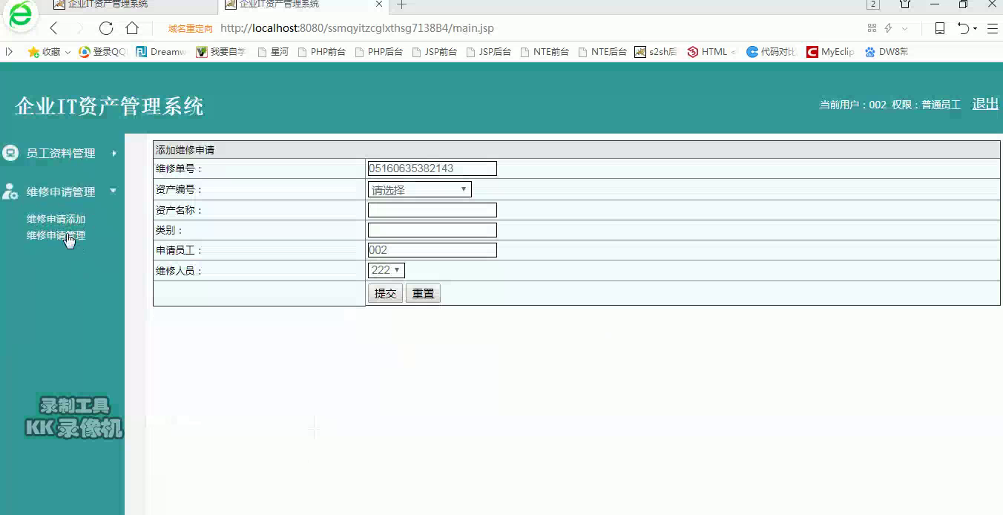Open the 收藏 favorites star bookmark
The height and width of the screenshot is (515, 1003).
tap(48, 52)
